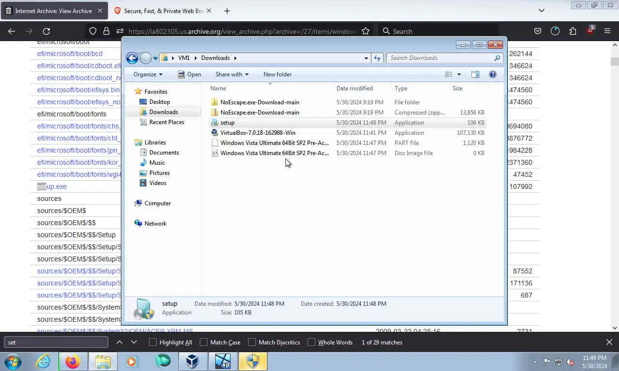Screen dimensions: 619x371
Task: Select Recent Places in the sidebar
Action: 167,122
